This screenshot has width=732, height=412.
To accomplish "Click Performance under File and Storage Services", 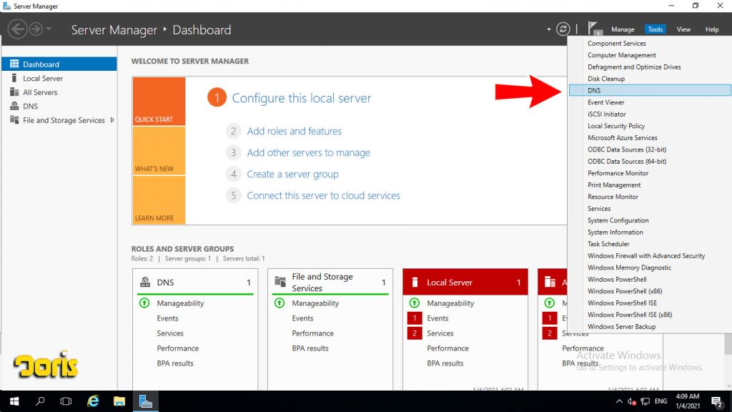I will pyautogui.click(x=313, y=333).
